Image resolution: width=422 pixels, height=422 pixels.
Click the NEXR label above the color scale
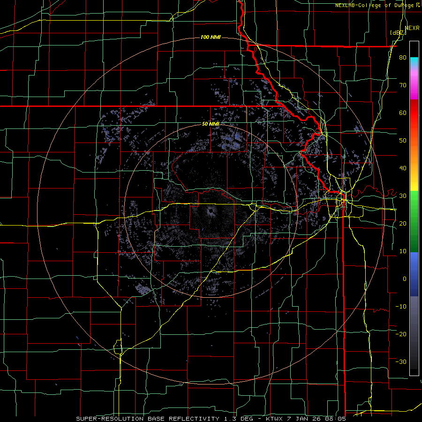coord(412,28)
